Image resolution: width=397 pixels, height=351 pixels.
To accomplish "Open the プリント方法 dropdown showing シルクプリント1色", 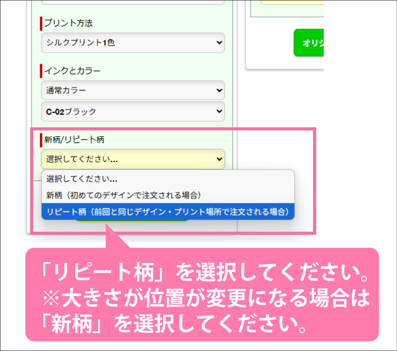I will [x=133, y=42].
